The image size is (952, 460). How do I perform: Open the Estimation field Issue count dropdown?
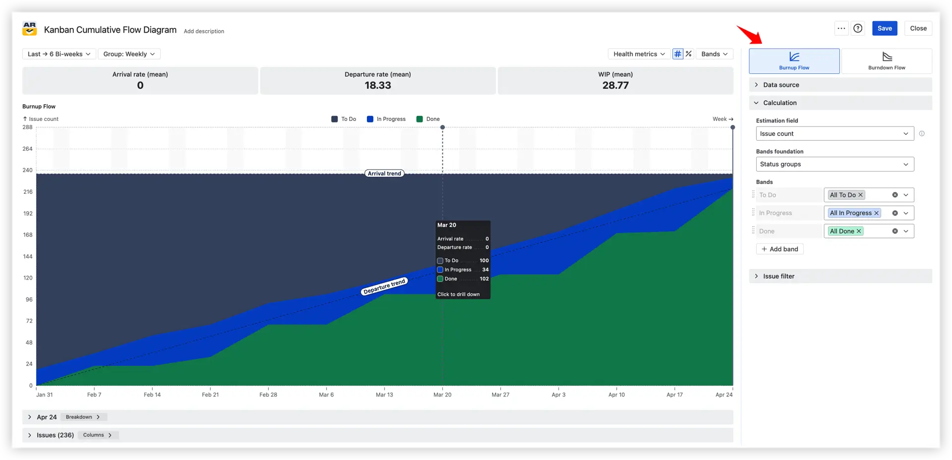835,133
